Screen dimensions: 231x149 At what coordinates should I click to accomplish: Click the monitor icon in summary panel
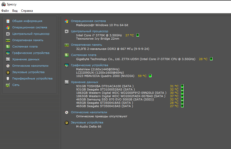67,65
